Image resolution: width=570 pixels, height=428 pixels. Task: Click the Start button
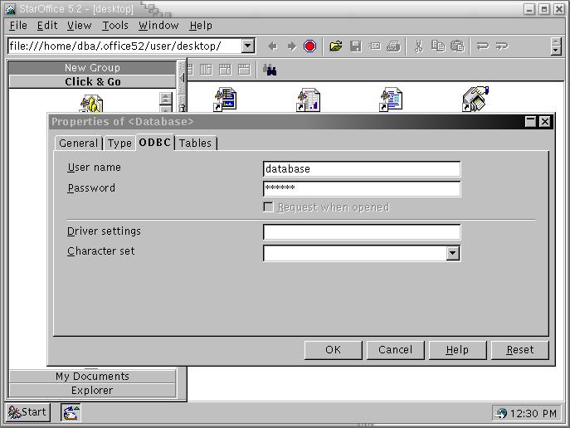(x=28, y=412)
